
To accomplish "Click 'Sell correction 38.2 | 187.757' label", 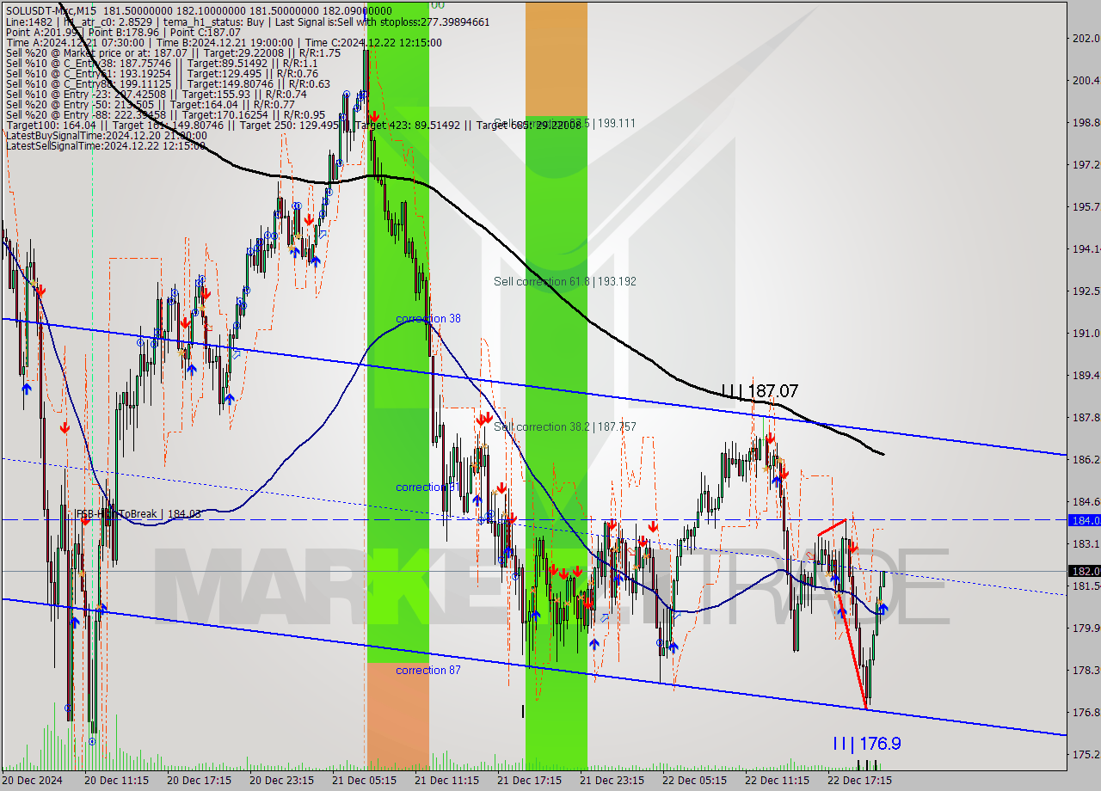I will coord(565,426).
